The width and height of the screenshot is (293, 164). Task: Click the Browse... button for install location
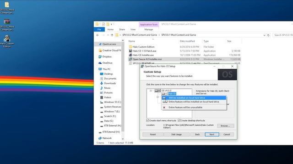[x=226, y=126]
